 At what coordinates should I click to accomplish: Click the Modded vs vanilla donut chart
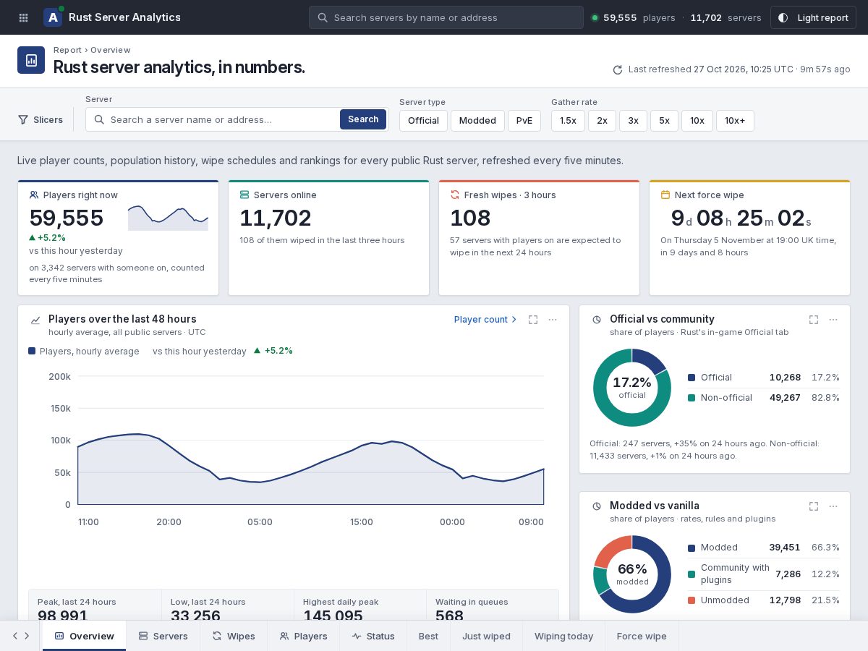click(632, 574)
